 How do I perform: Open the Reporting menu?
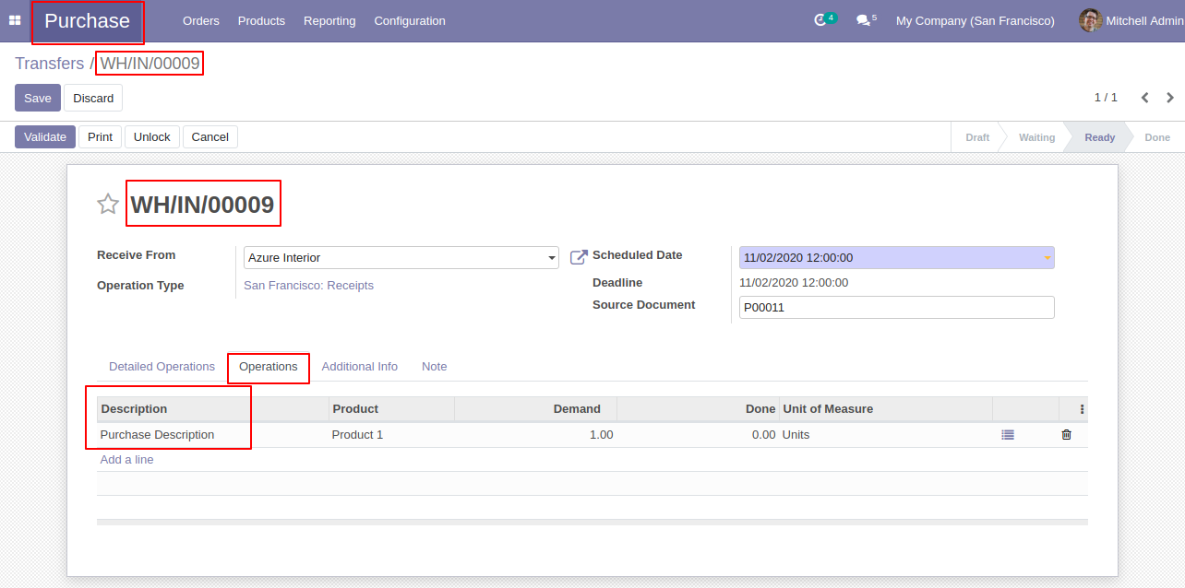click(x=329, y=20)
